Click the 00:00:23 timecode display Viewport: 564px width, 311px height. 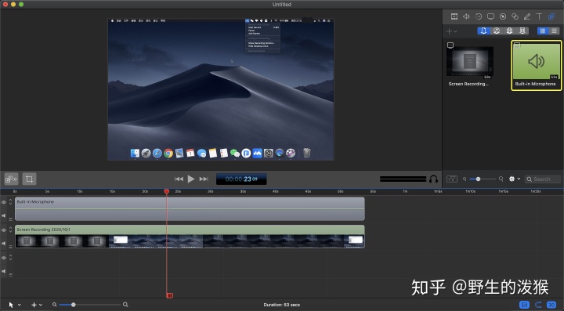[241, 179]
